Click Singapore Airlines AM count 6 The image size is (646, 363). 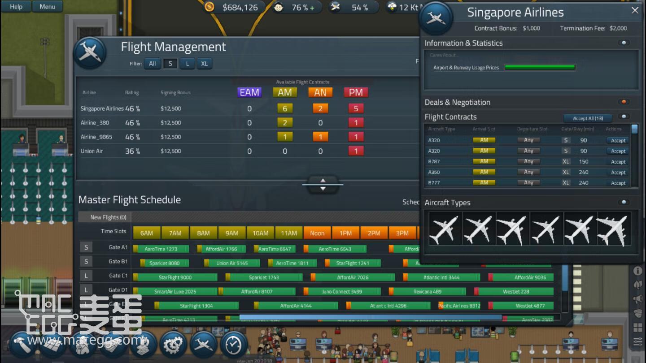tap(285, 108)
